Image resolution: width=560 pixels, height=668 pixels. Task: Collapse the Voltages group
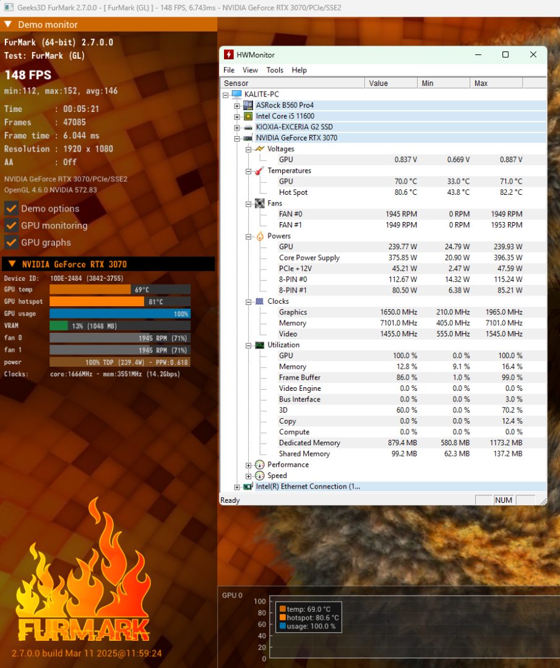(x=249, y=150)
